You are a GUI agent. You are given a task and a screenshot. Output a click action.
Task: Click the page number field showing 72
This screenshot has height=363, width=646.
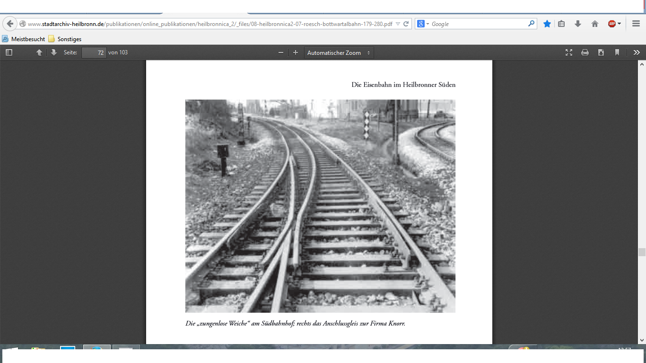pos(94,52)
